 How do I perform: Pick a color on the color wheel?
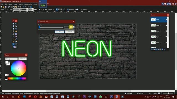[19, 68]
